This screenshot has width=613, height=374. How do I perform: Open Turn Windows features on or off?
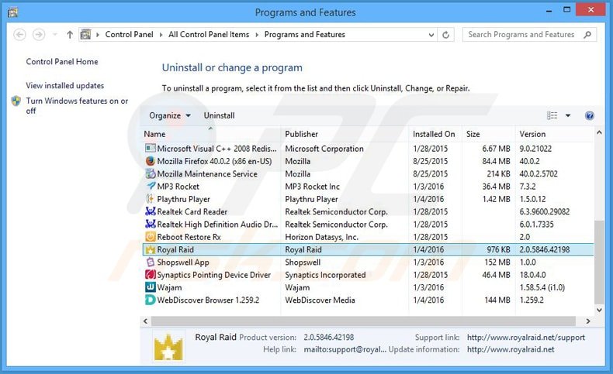coord(77,105)
